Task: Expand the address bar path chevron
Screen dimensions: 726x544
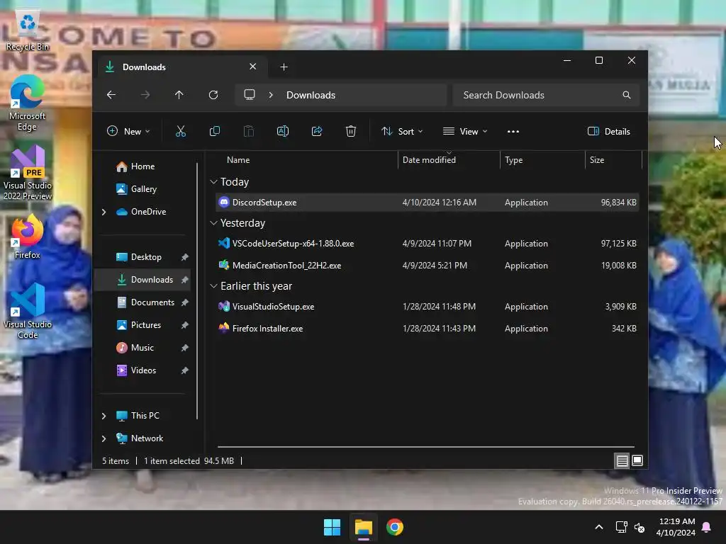Action: (271, 95)
